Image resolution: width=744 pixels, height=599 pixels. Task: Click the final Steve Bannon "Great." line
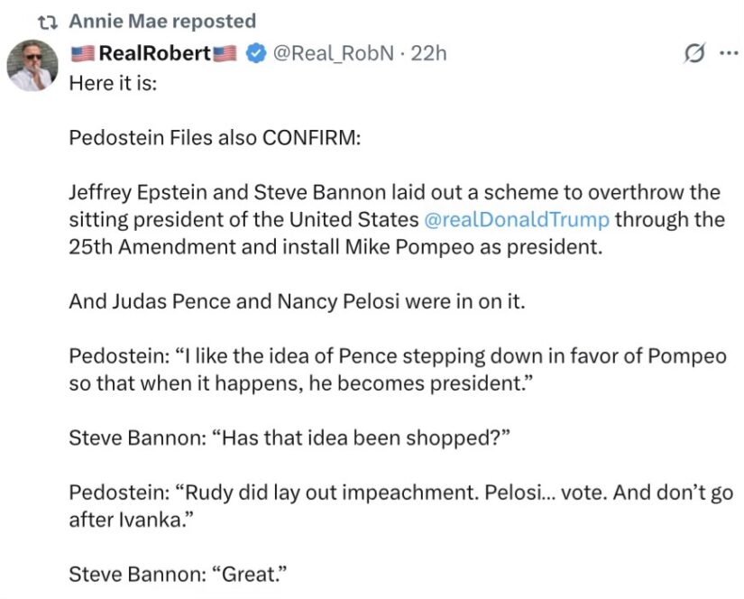point(179,575)
